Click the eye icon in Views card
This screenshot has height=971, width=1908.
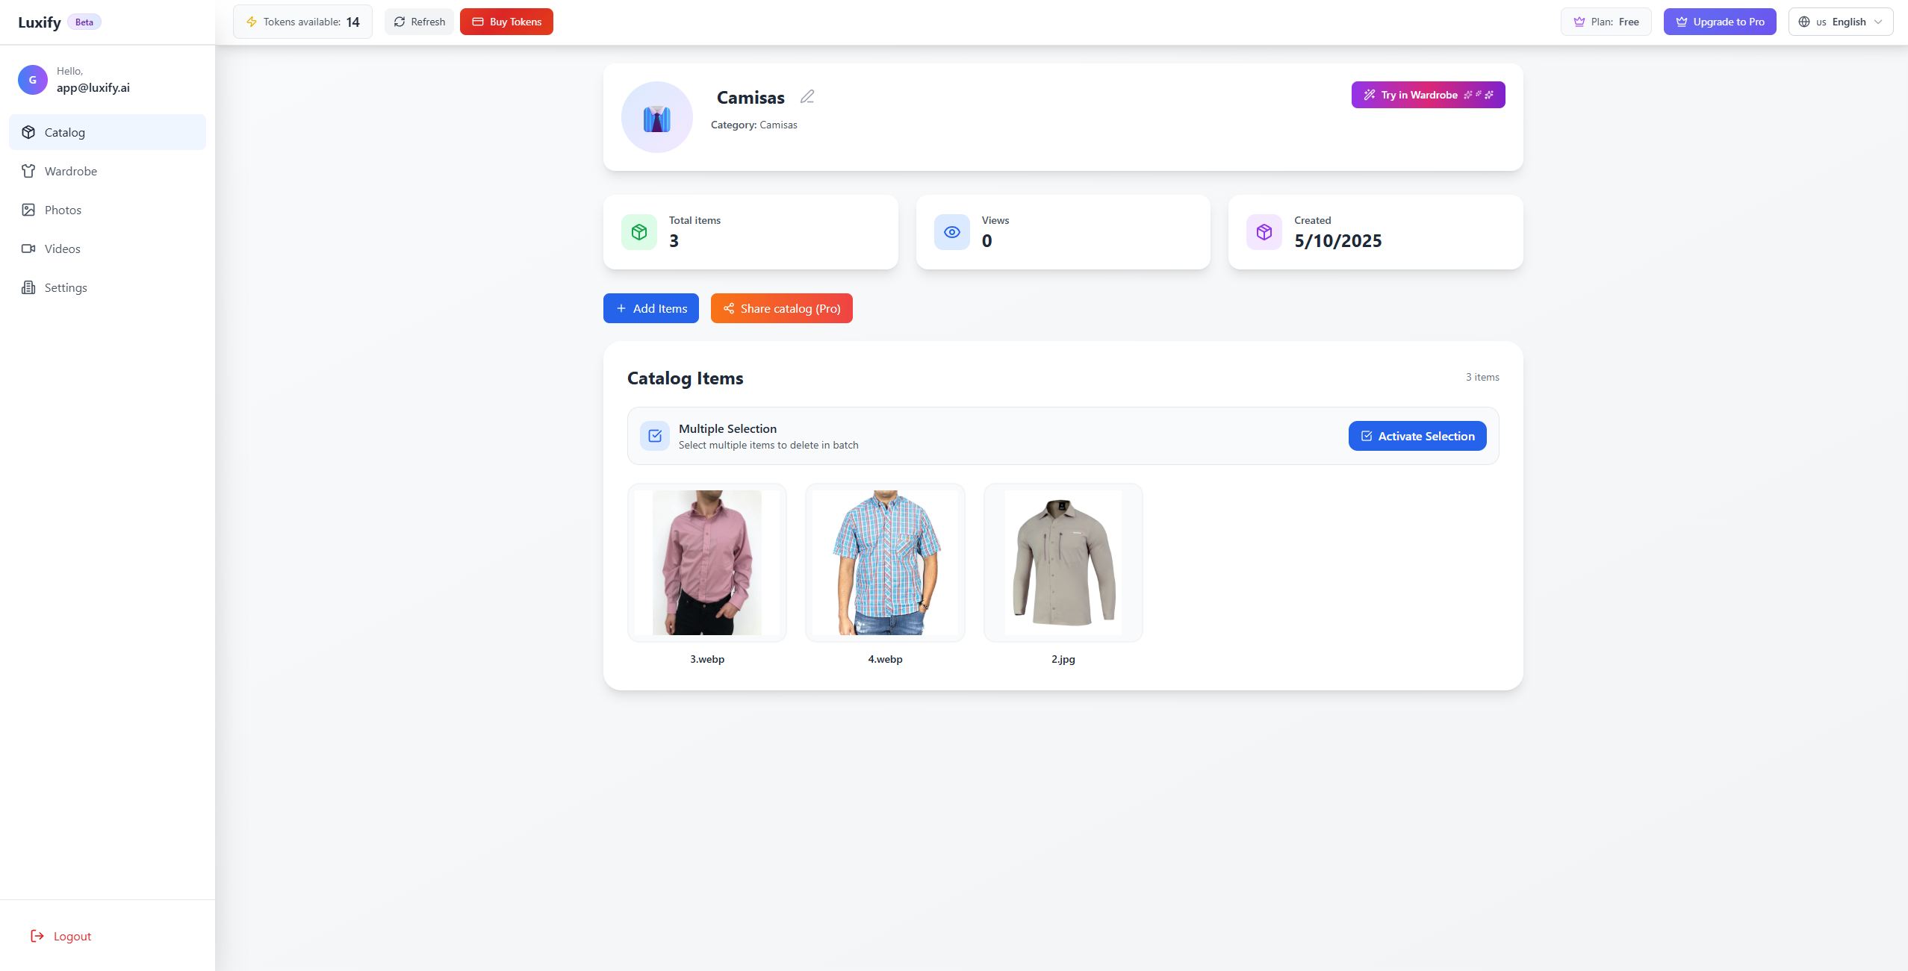point(951,232)
